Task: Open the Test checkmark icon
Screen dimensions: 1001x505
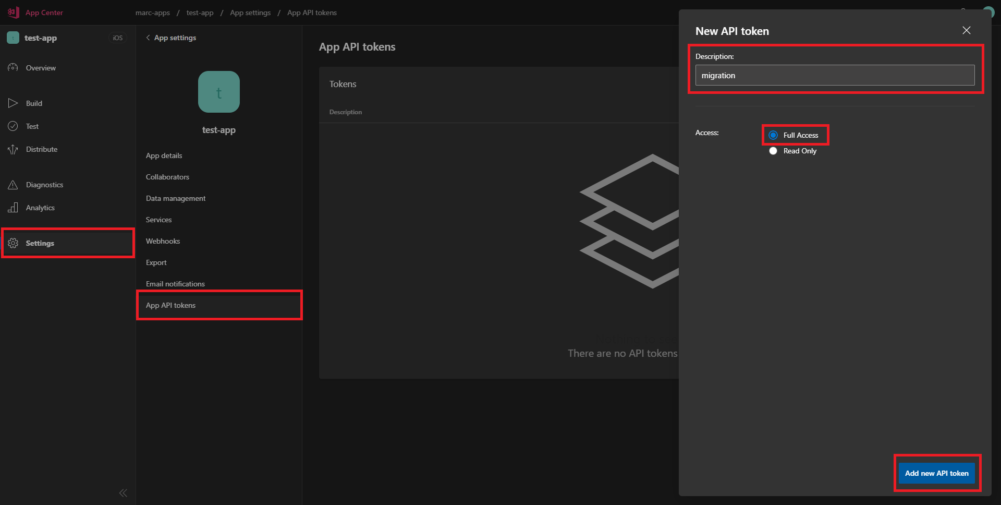Action: [13, 126]
